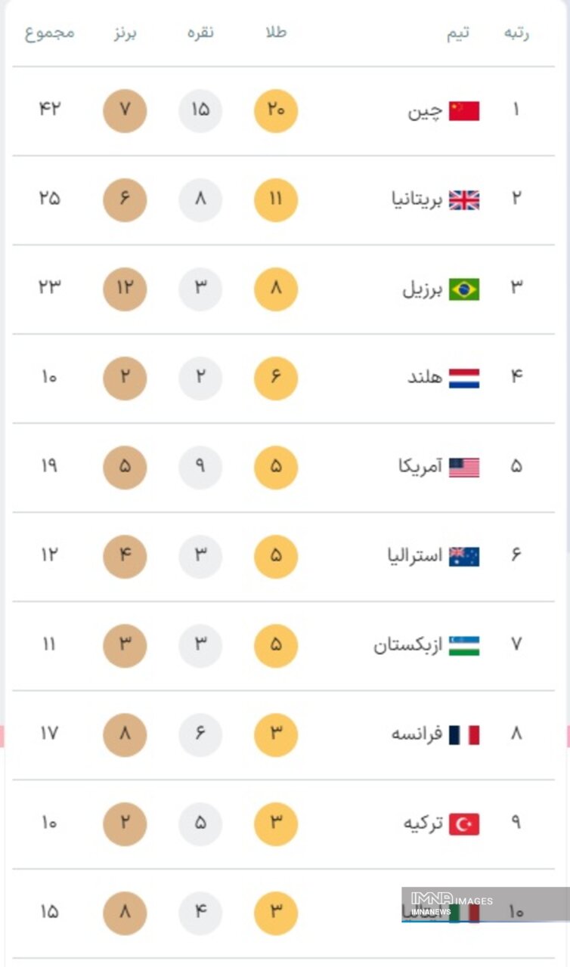Click the Turkey flag icon
This screenshot has width=570, height=967.
click(463, 824)
